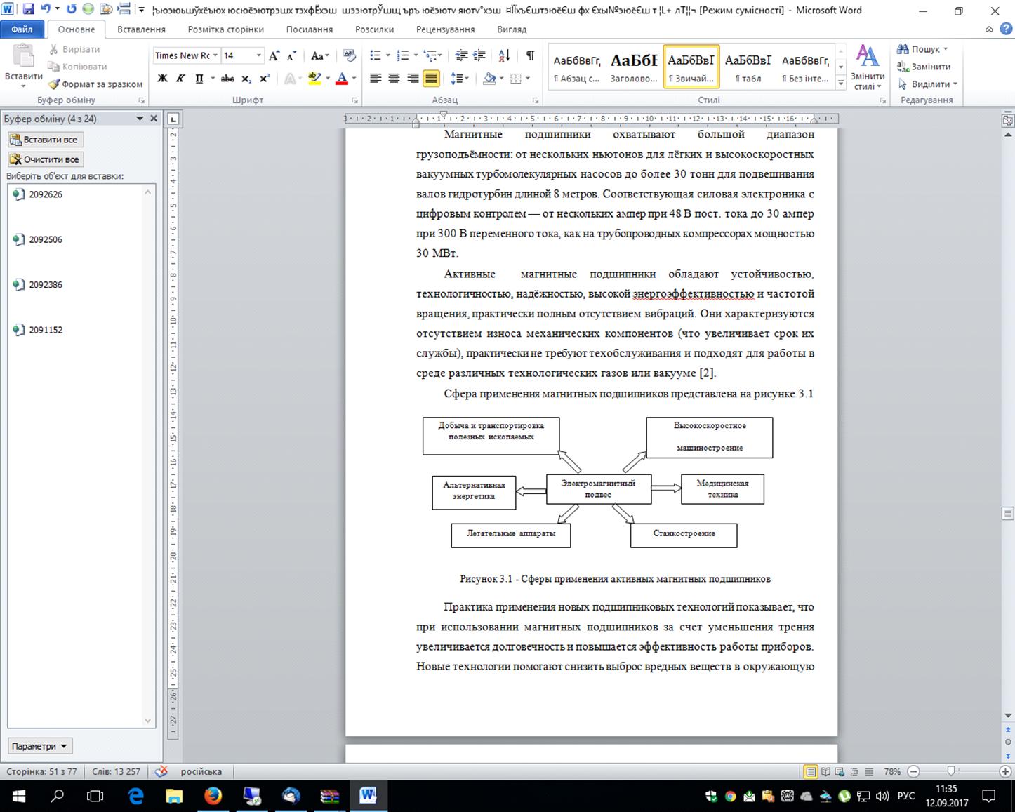The image size is (1015, 812).
Task: Open the font size dropdown
Action: (x=258, y=55)
